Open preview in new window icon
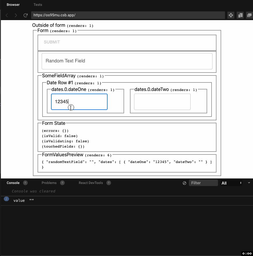 [249, 15]
